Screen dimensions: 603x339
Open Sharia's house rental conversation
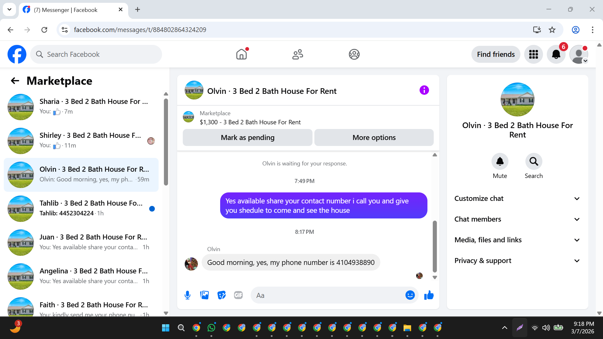(81, 107)
